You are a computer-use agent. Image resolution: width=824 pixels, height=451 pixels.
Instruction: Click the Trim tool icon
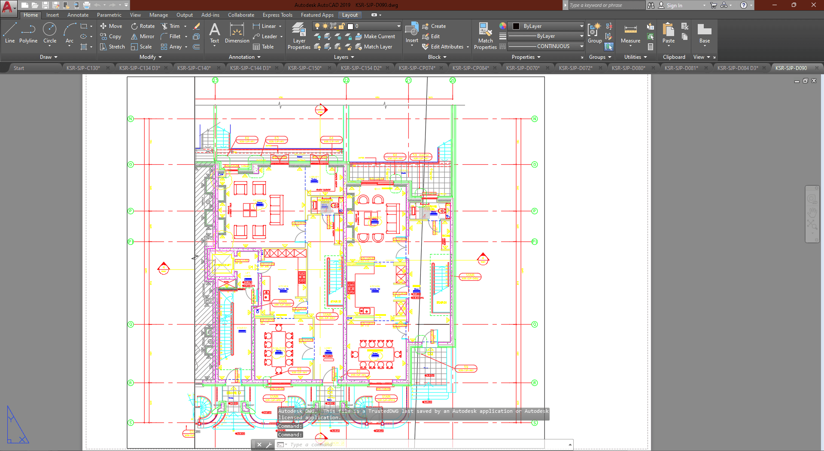[164, 26]
